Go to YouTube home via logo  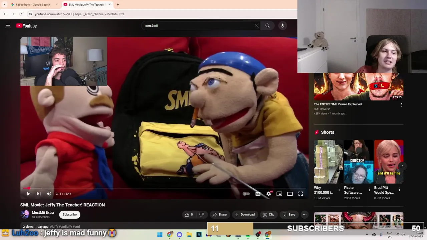point(26,26)
